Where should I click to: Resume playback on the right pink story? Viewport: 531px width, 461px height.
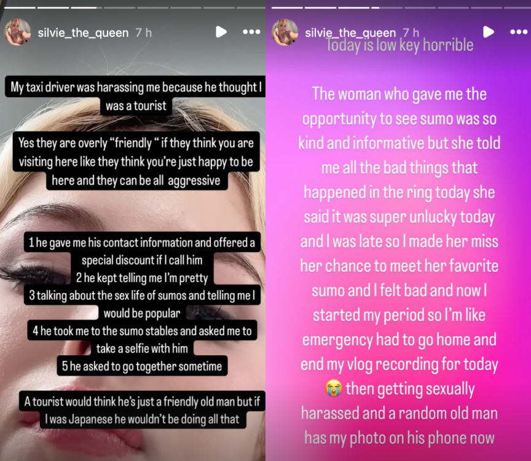[x=489, y=32]
